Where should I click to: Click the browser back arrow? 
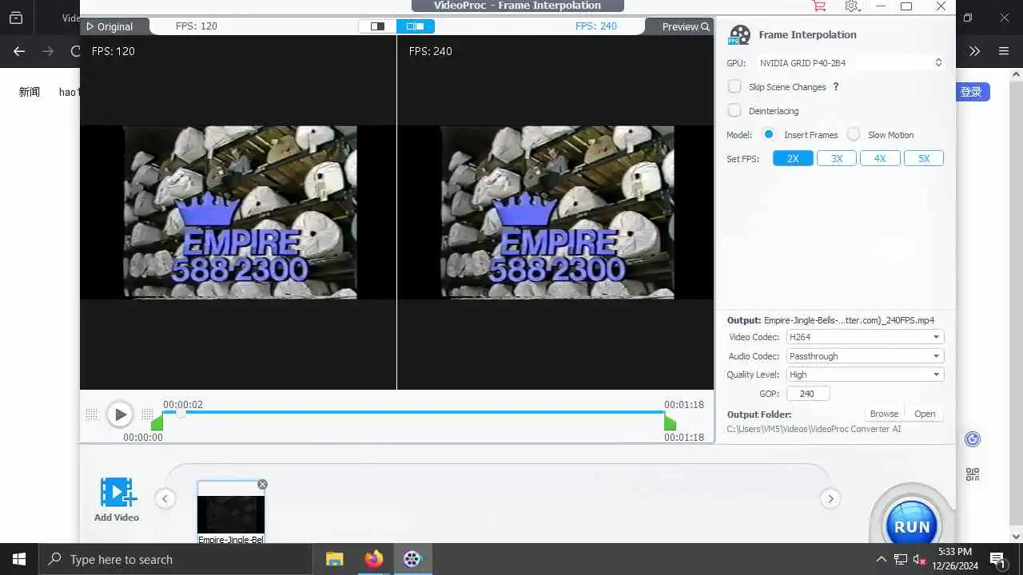(19, 51)
